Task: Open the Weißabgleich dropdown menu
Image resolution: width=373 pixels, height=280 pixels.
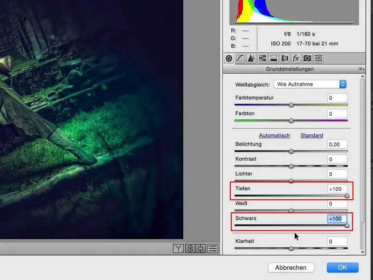Action: pyautogui.click(x=310, y=84)
